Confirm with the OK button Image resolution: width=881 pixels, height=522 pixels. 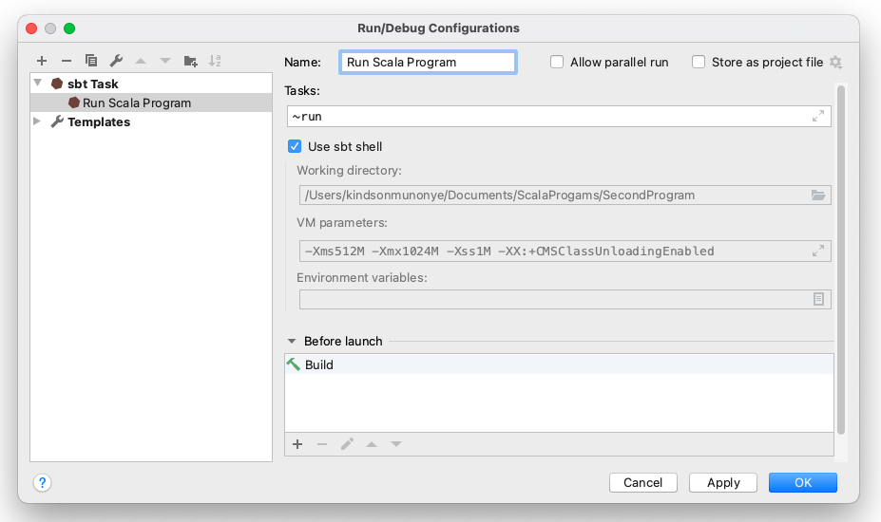pyautogui.click(x=803, y=483)
